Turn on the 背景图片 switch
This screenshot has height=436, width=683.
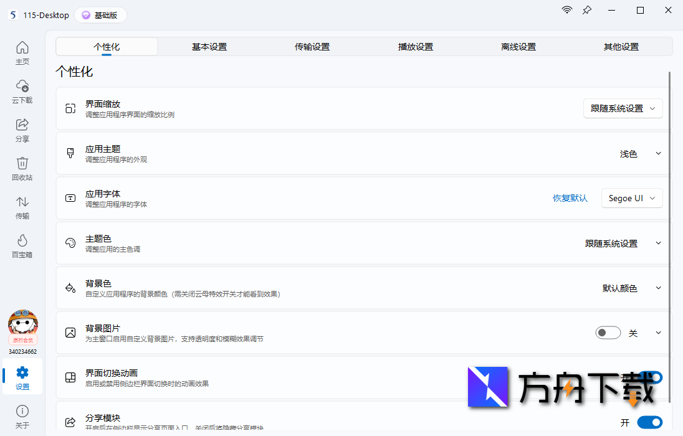[x=608, y=333]
